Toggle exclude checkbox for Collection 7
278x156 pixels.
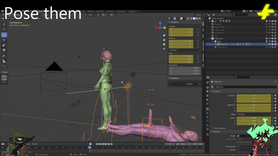click(x=267, y=38)
